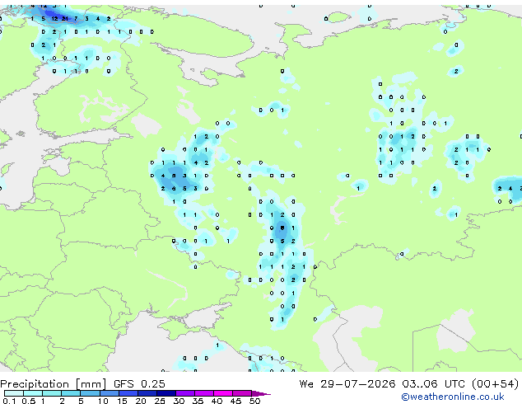Click the '(00+54)' forecast offset text

pos(496,383)
